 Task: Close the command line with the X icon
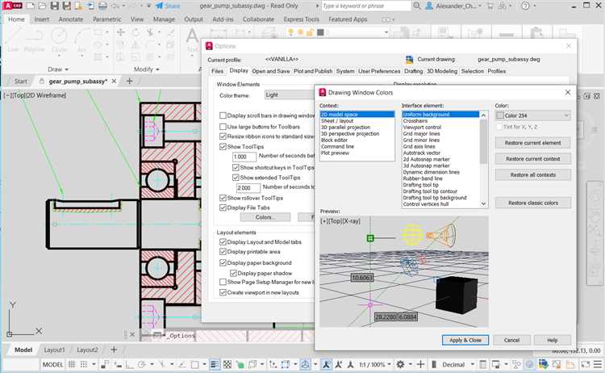(132, 335)
